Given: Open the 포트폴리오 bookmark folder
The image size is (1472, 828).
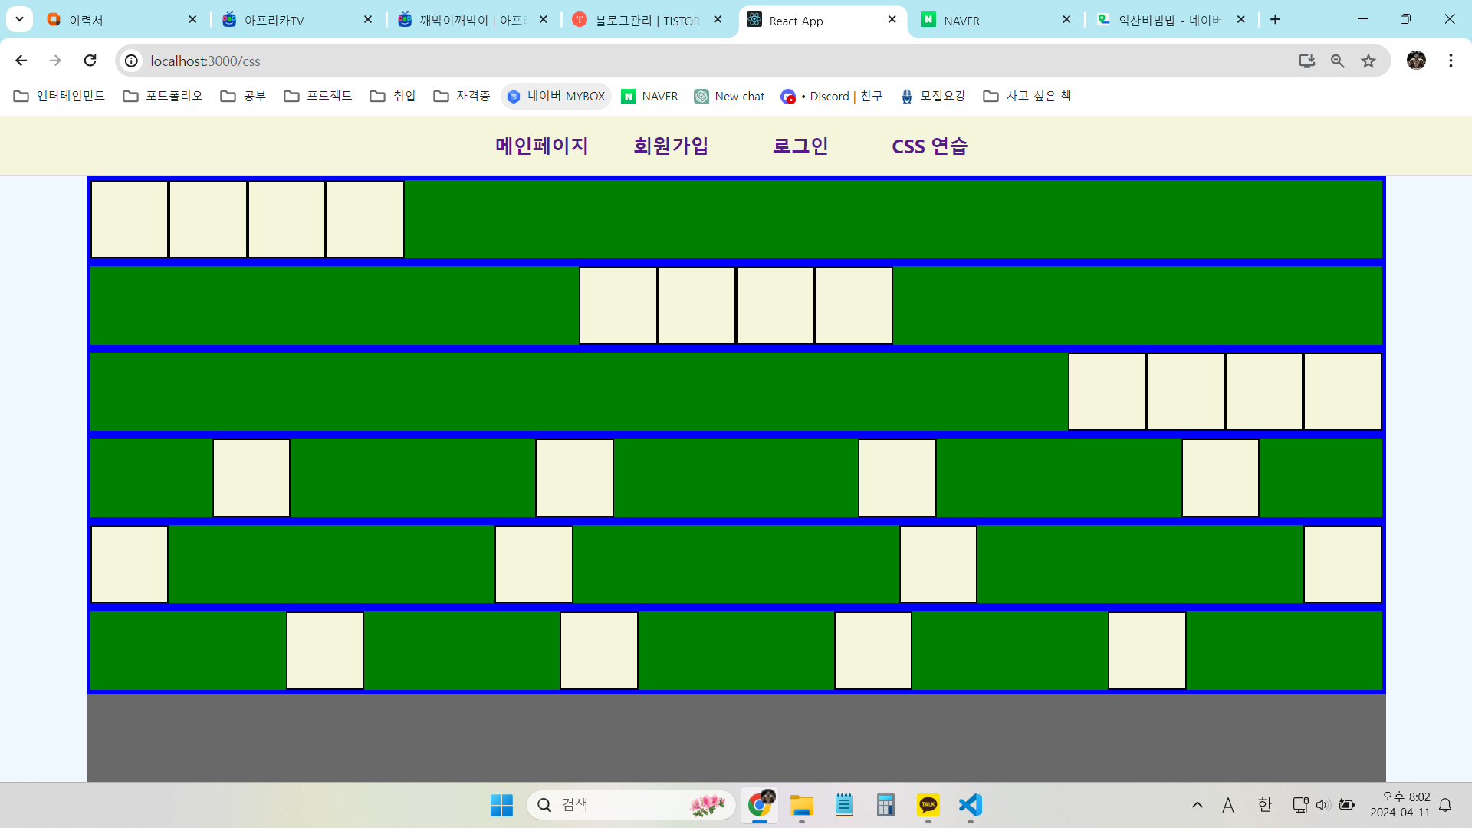Looking at the screenshot, I should click(163, 96).
